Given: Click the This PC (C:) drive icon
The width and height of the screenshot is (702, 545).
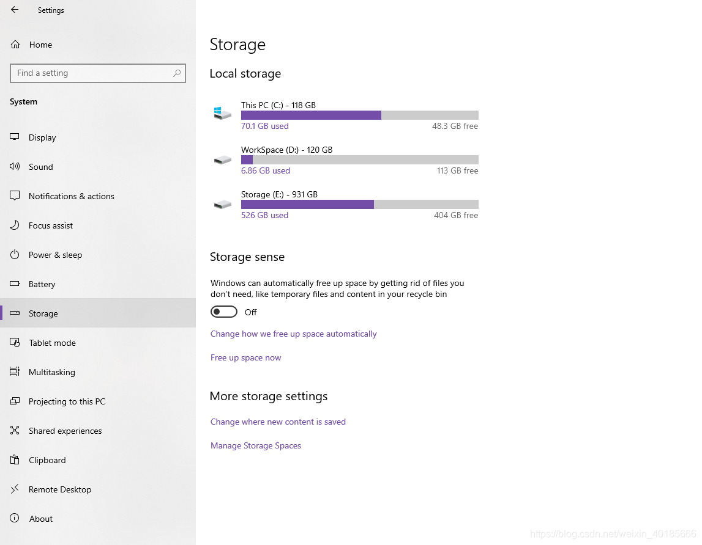Looking at the screenshot, I should point(222,113).
